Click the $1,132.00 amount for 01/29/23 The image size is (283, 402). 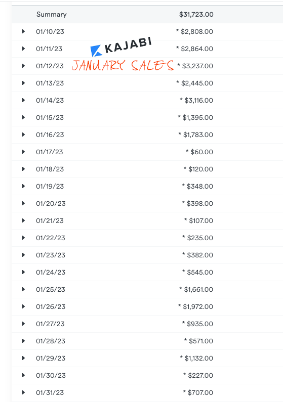tap(199, 358)
